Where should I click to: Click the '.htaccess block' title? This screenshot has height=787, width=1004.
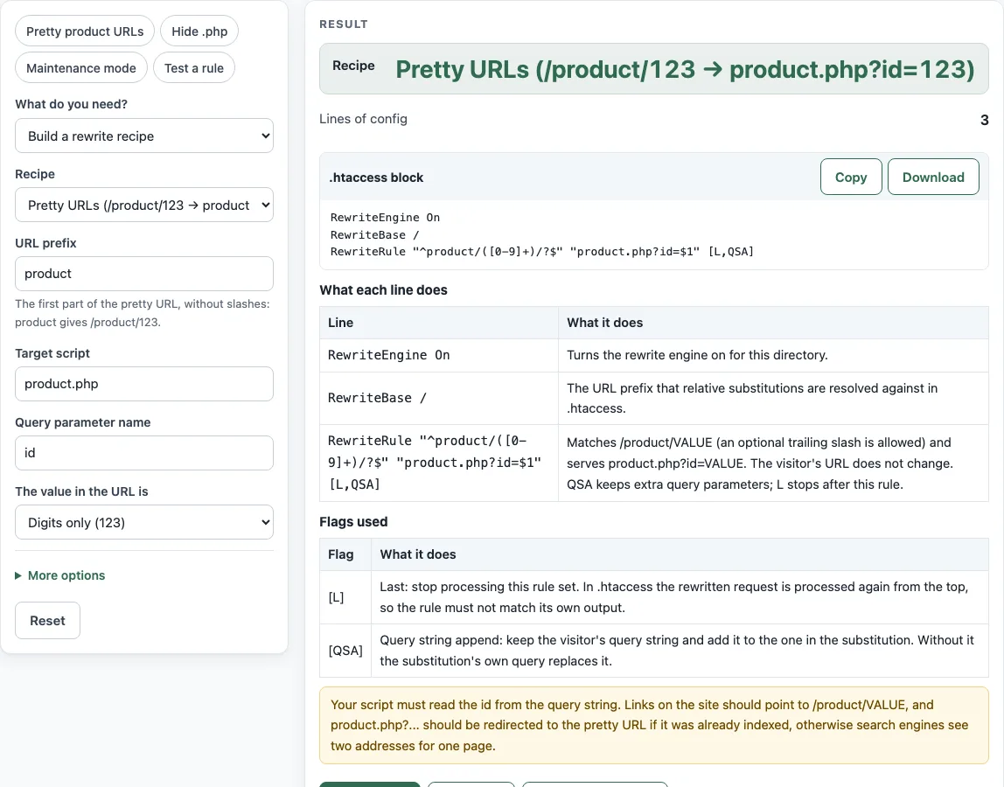pos(376,178)
